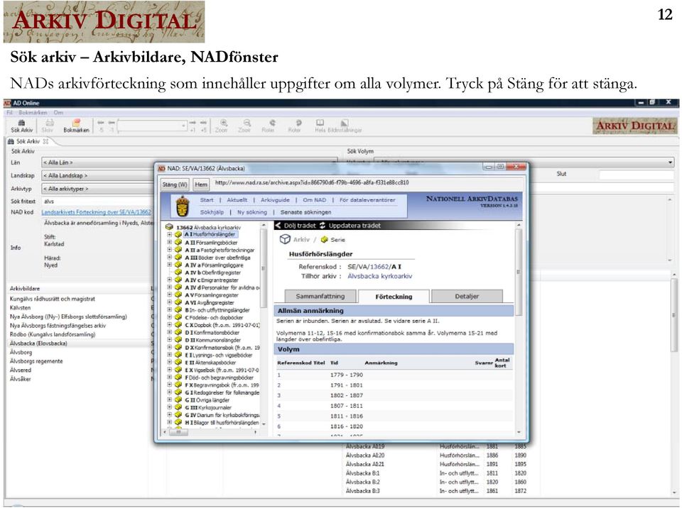This screenshot has height=508, width=682.
Task: Switch to the Förteckning tab
Action: pos(394,297)
